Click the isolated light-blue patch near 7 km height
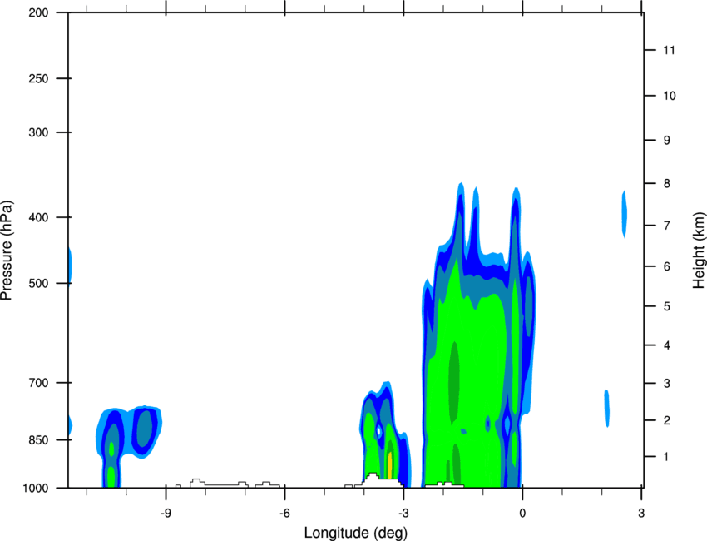The width and height of the screenshot is (707, 541). (x=625, y=214)
